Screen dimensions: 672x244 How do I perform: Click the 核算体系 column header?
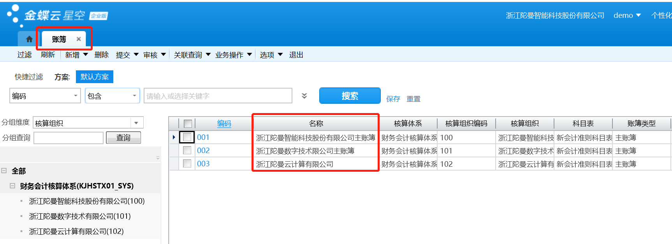click(x=408, y=124)
